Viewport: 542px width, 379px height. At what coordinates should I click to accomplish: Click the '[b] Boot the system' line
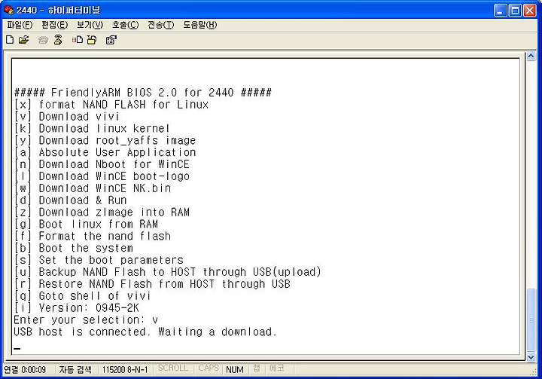73,248
